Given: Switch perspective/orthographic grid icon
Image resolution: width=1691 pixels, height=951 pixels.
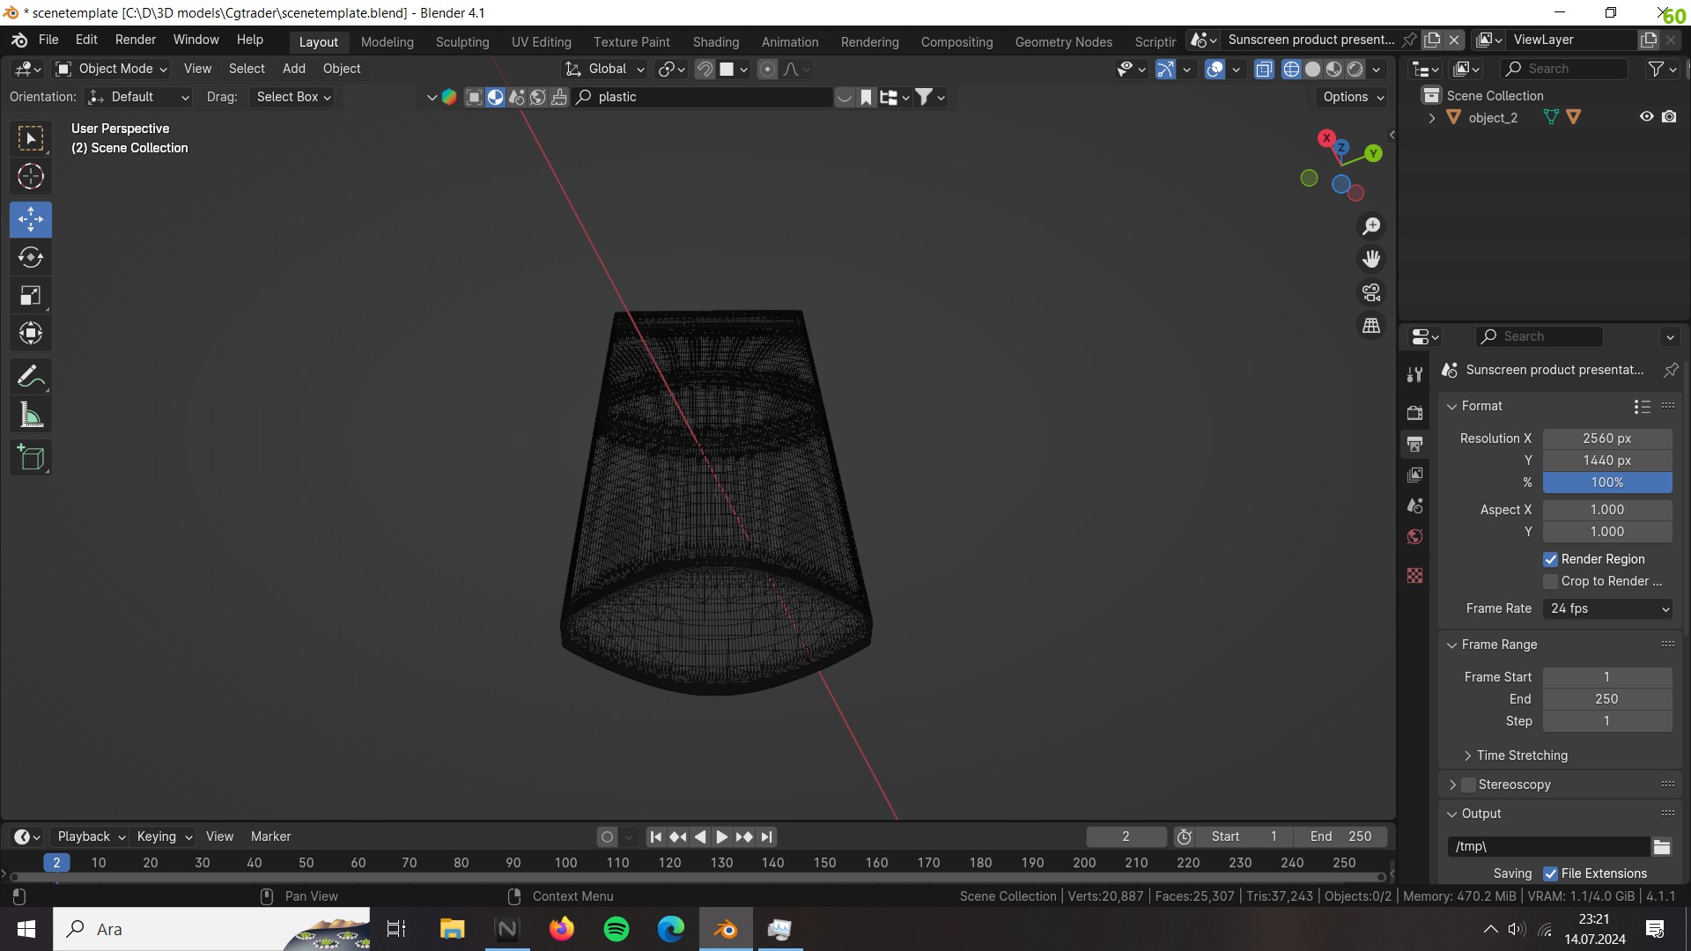Looking at the screenshot, I should 1371,326.
